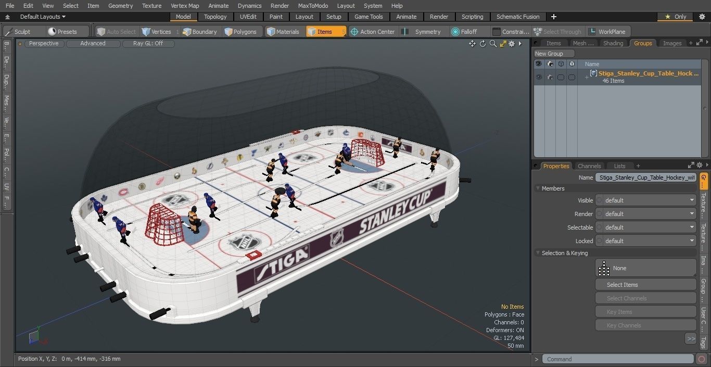The height and width of the screenshot is (367, 711).
Task: Switch to the Channels tab
Action: pyautogui.click(x=589, y=166)
